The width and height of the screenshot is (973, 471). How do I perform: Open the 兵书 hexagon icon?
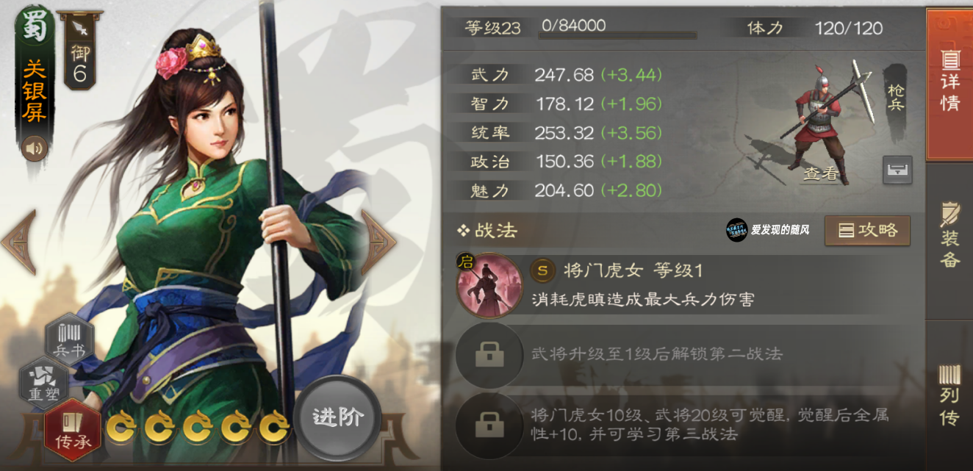pyautogui.click(x=69, y=339)
